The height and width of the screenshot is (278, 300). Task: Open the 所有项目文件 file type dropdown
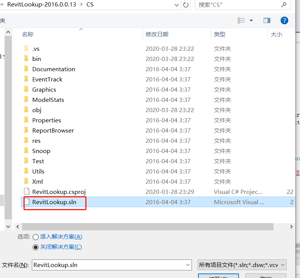tap(242, 265)
